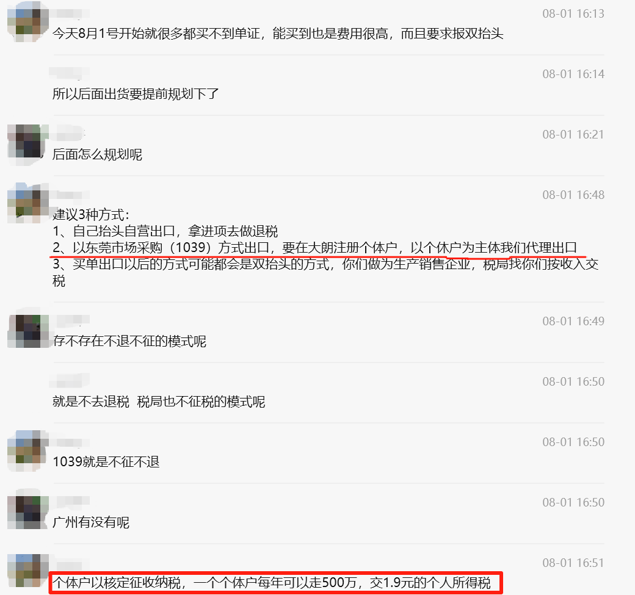Click line 3、买单出口以后的方式
Viewport: 635px width, 595px height.
point(325,272)
